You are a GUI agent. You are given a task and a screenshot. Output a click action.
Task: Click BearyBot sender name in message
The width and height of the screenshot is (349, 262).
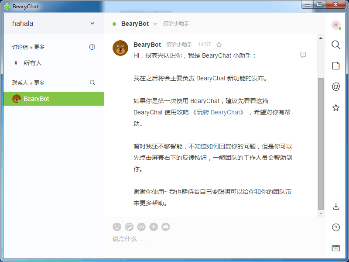[x=147, y=45]
